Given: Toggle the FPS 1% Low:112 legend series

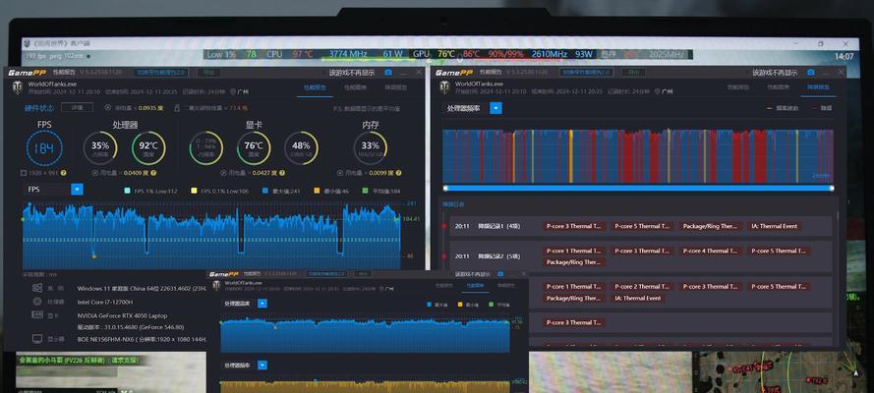Looking at the screenshot, I should 150,191.
